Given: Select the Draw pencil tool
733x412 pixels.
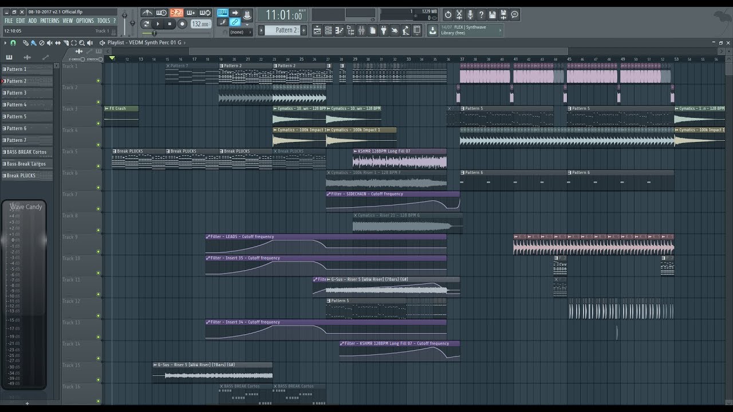Looking at the screenshot, I should [x=26, y=43].
